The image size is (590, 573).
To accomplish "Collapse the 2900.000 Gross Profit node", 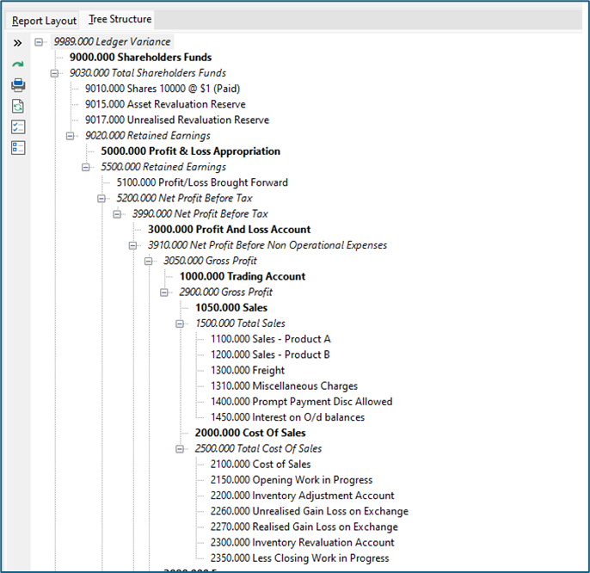I will (x=164, y=293).
